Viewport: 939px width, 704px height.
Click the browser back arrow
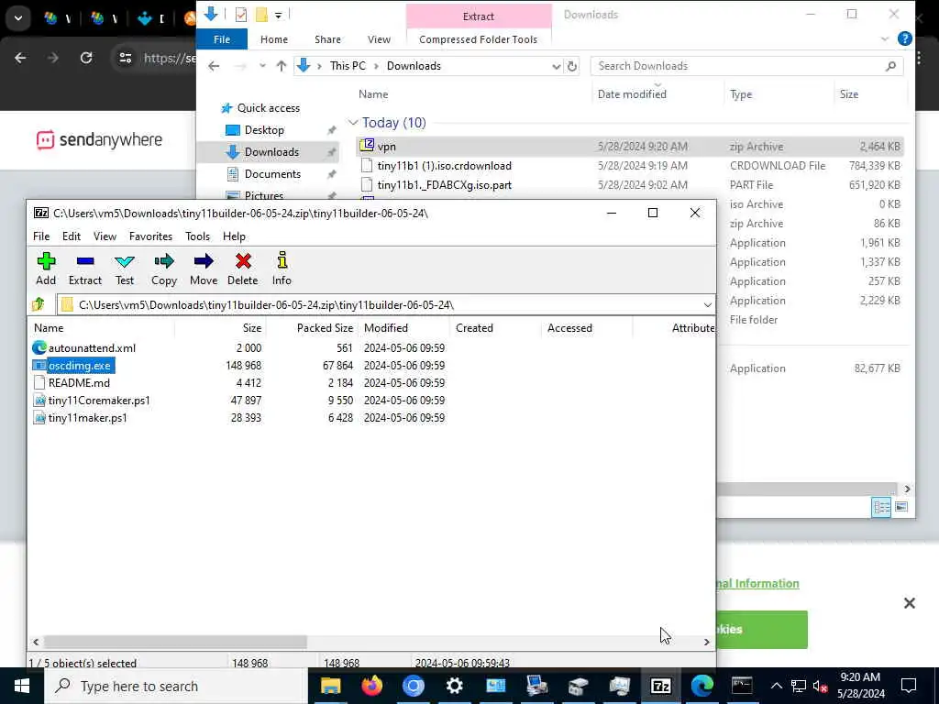20,58
